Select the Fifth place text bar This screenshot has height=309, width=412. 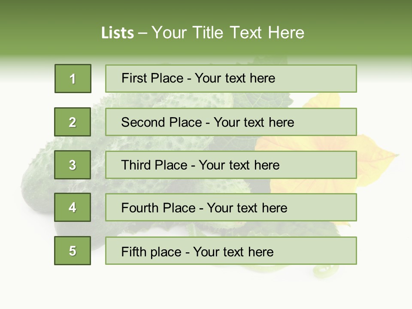[x=231, y=251]
